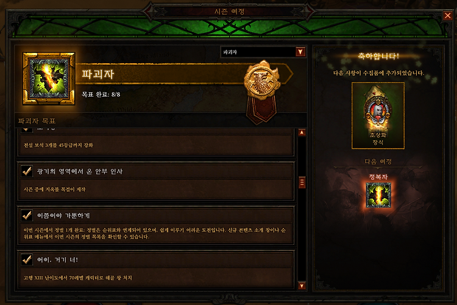Click the 파괴자 dropdown text field

point(258,52)
